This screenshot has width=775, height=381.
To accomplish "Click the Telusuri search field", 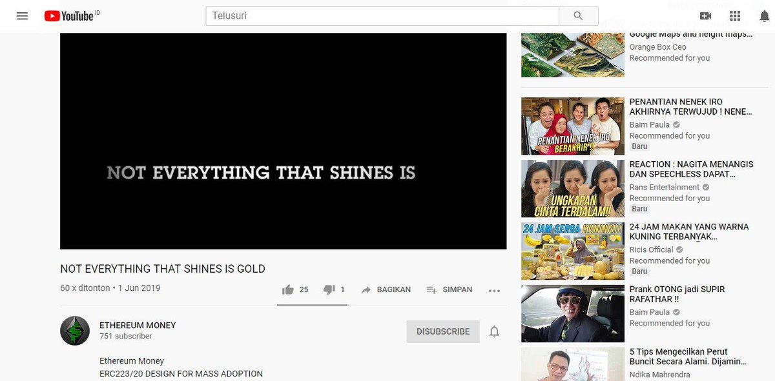I will point(382,15).
